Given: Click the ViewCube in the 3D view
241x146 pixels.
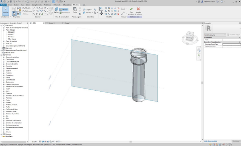Looking at the screenshot, I should point(189,37).
